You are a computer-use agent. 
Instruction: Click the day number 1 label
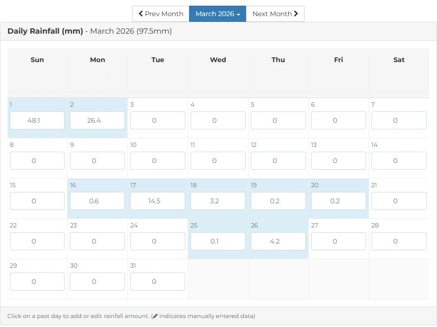pyautogui.click(x=11, y=105)
